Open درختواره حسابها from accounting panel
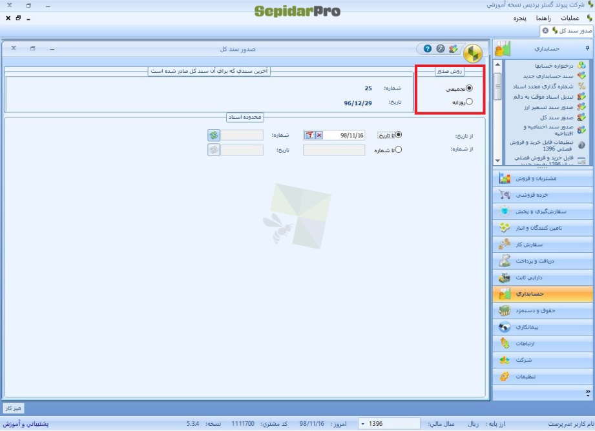This screenshot has height=431, width=595. click(x=554, y=66)
